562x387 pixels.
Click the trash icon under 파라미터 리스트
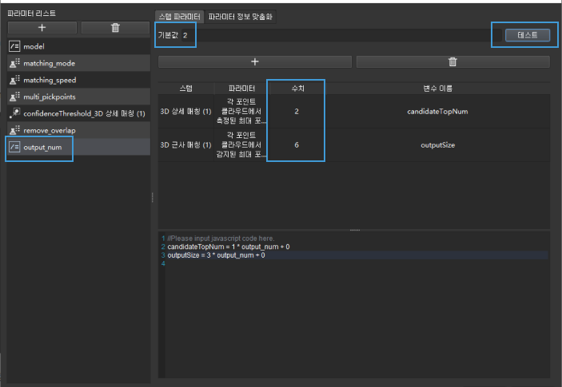[115, 28]
